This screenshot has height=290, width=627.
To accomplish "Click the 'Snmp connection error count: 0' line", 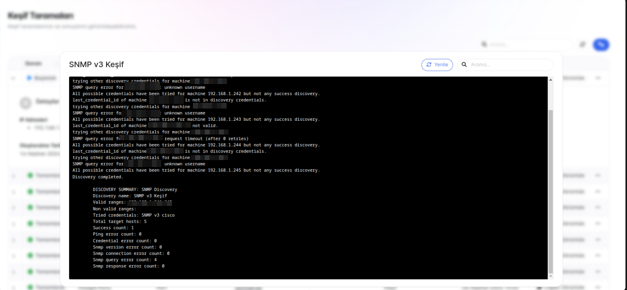I will (131, 253).
